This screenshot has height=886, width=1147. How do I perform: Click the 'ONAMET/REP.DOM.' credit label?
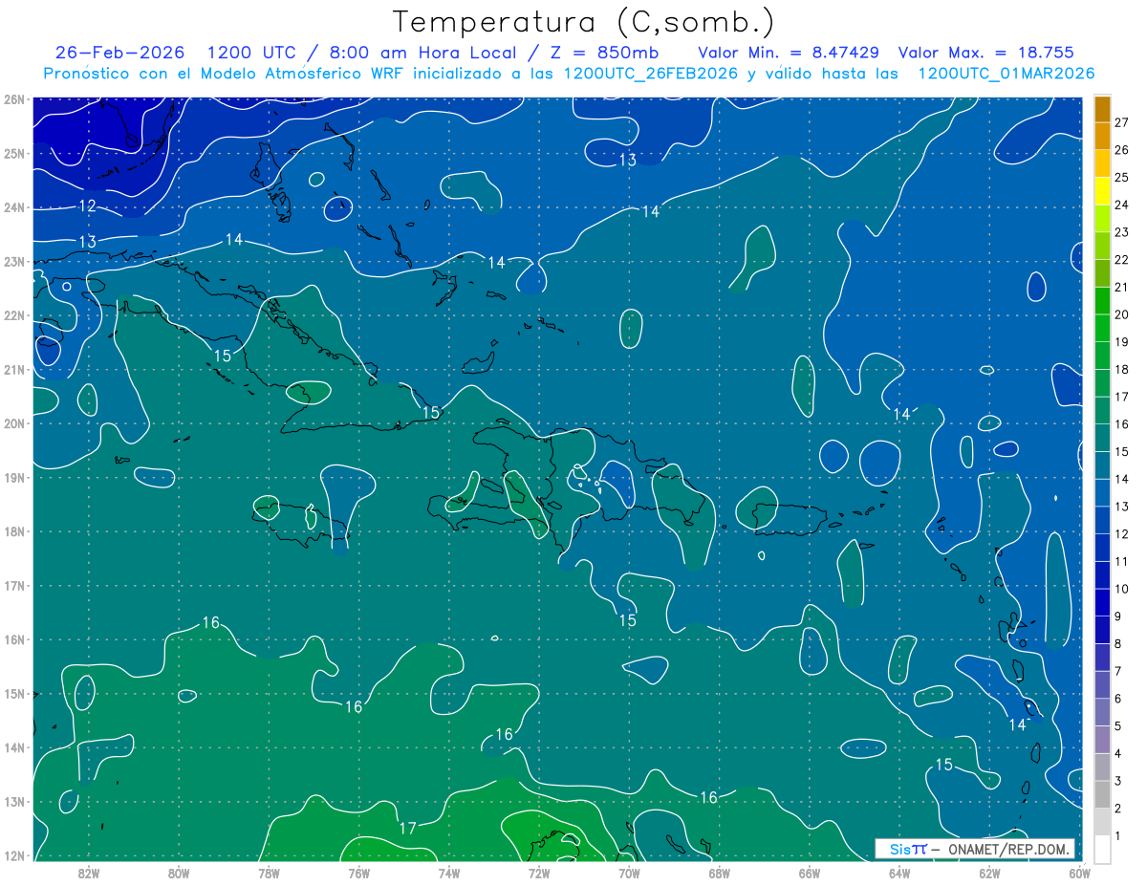click(x=1009, y=849)
